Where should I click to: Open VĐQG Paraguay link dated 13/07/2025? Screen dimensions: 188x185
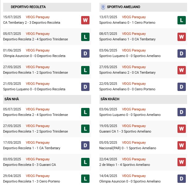pos(134,17)
